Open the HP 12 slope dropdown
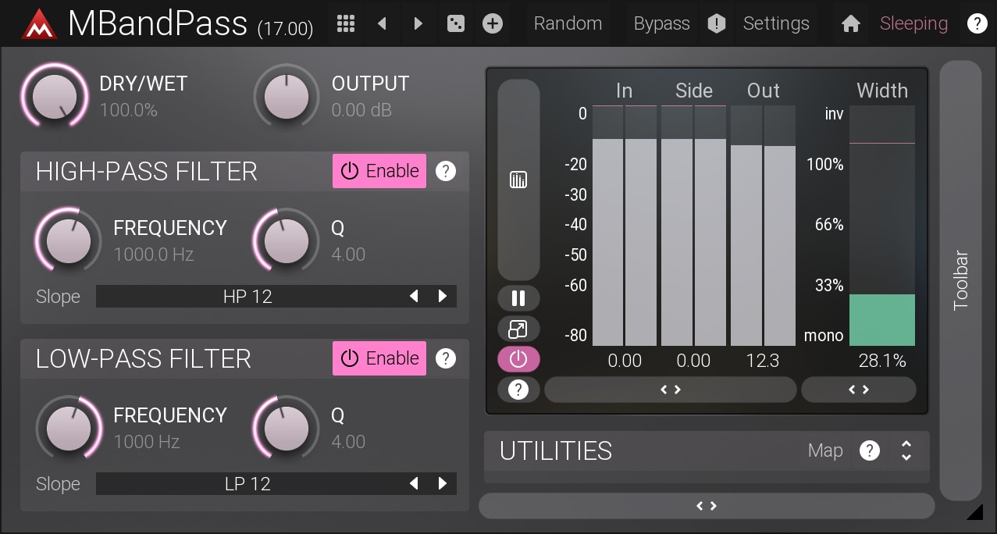Image resolution: width=997 pixels, height=534 pixels. pyautogui.click(x=247, y=297)
